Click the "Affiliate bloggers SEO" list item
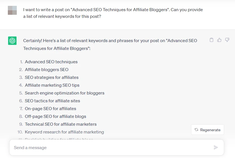Viewport: 235px width, 158px height. tap(46, 70)
